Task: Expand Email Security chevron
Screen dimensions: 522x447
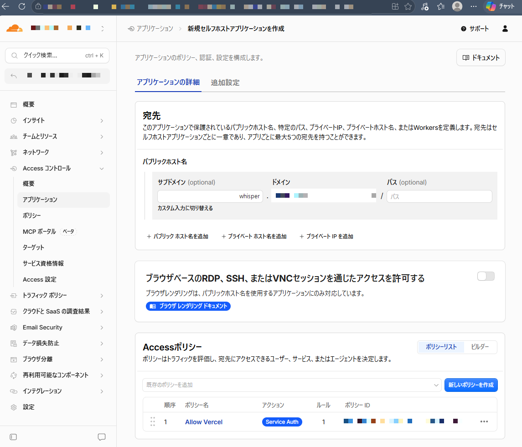Action: 102,328
